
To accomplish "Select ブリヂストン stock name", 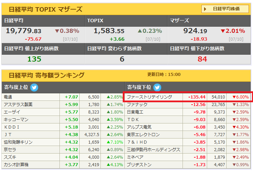I will click(139, 164).
